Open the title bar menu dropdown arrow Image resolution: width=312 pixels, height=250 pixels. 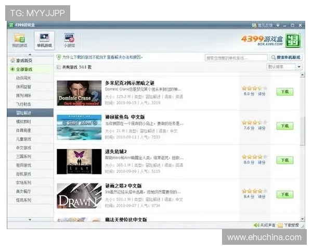[278, 26]
